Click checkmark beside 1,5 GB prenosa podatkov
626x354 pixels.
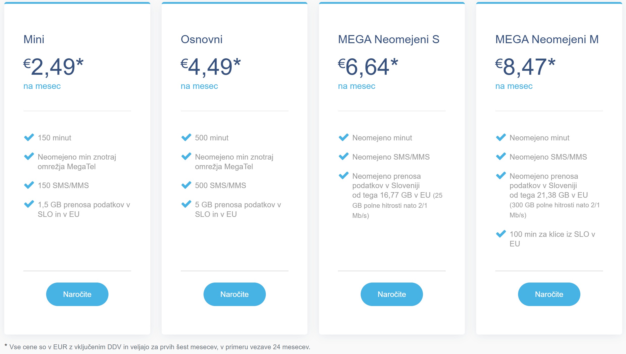click(29, 204)
